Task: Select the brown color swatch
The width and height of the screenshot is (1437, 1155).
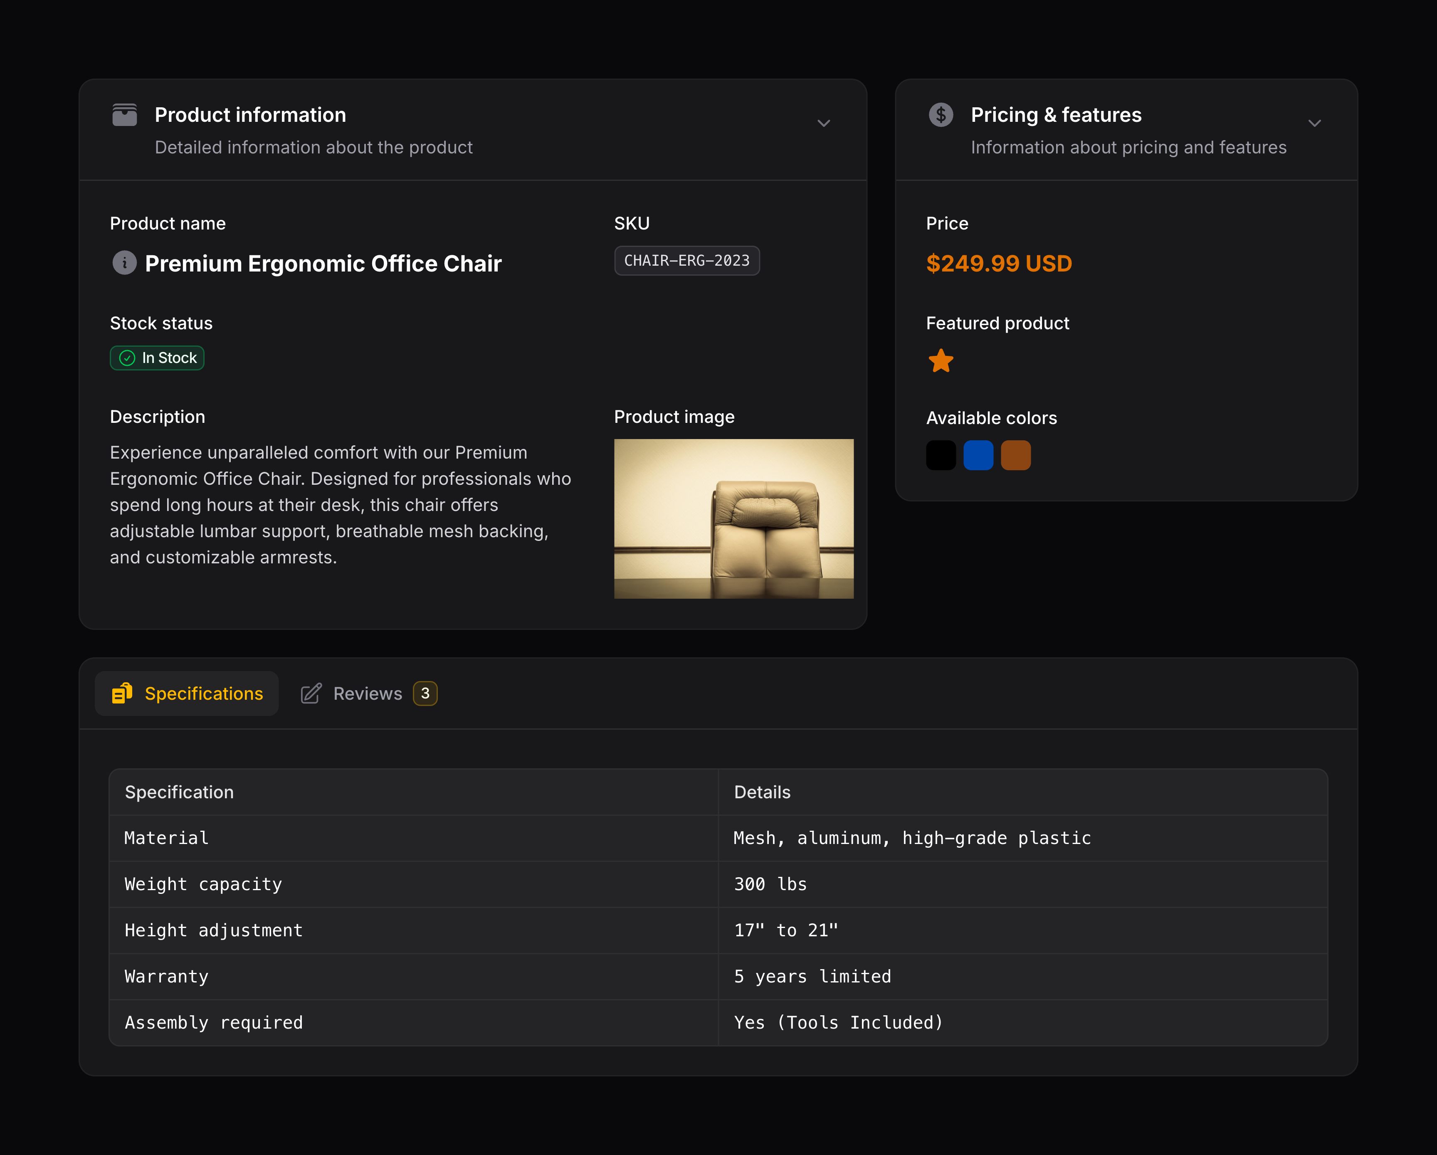Action: click(x=1016, y=454)
